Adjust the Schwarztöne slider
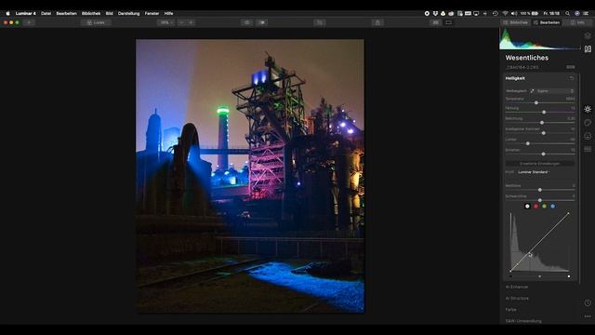This screenshot has height=335, width=595. [540, 200]
